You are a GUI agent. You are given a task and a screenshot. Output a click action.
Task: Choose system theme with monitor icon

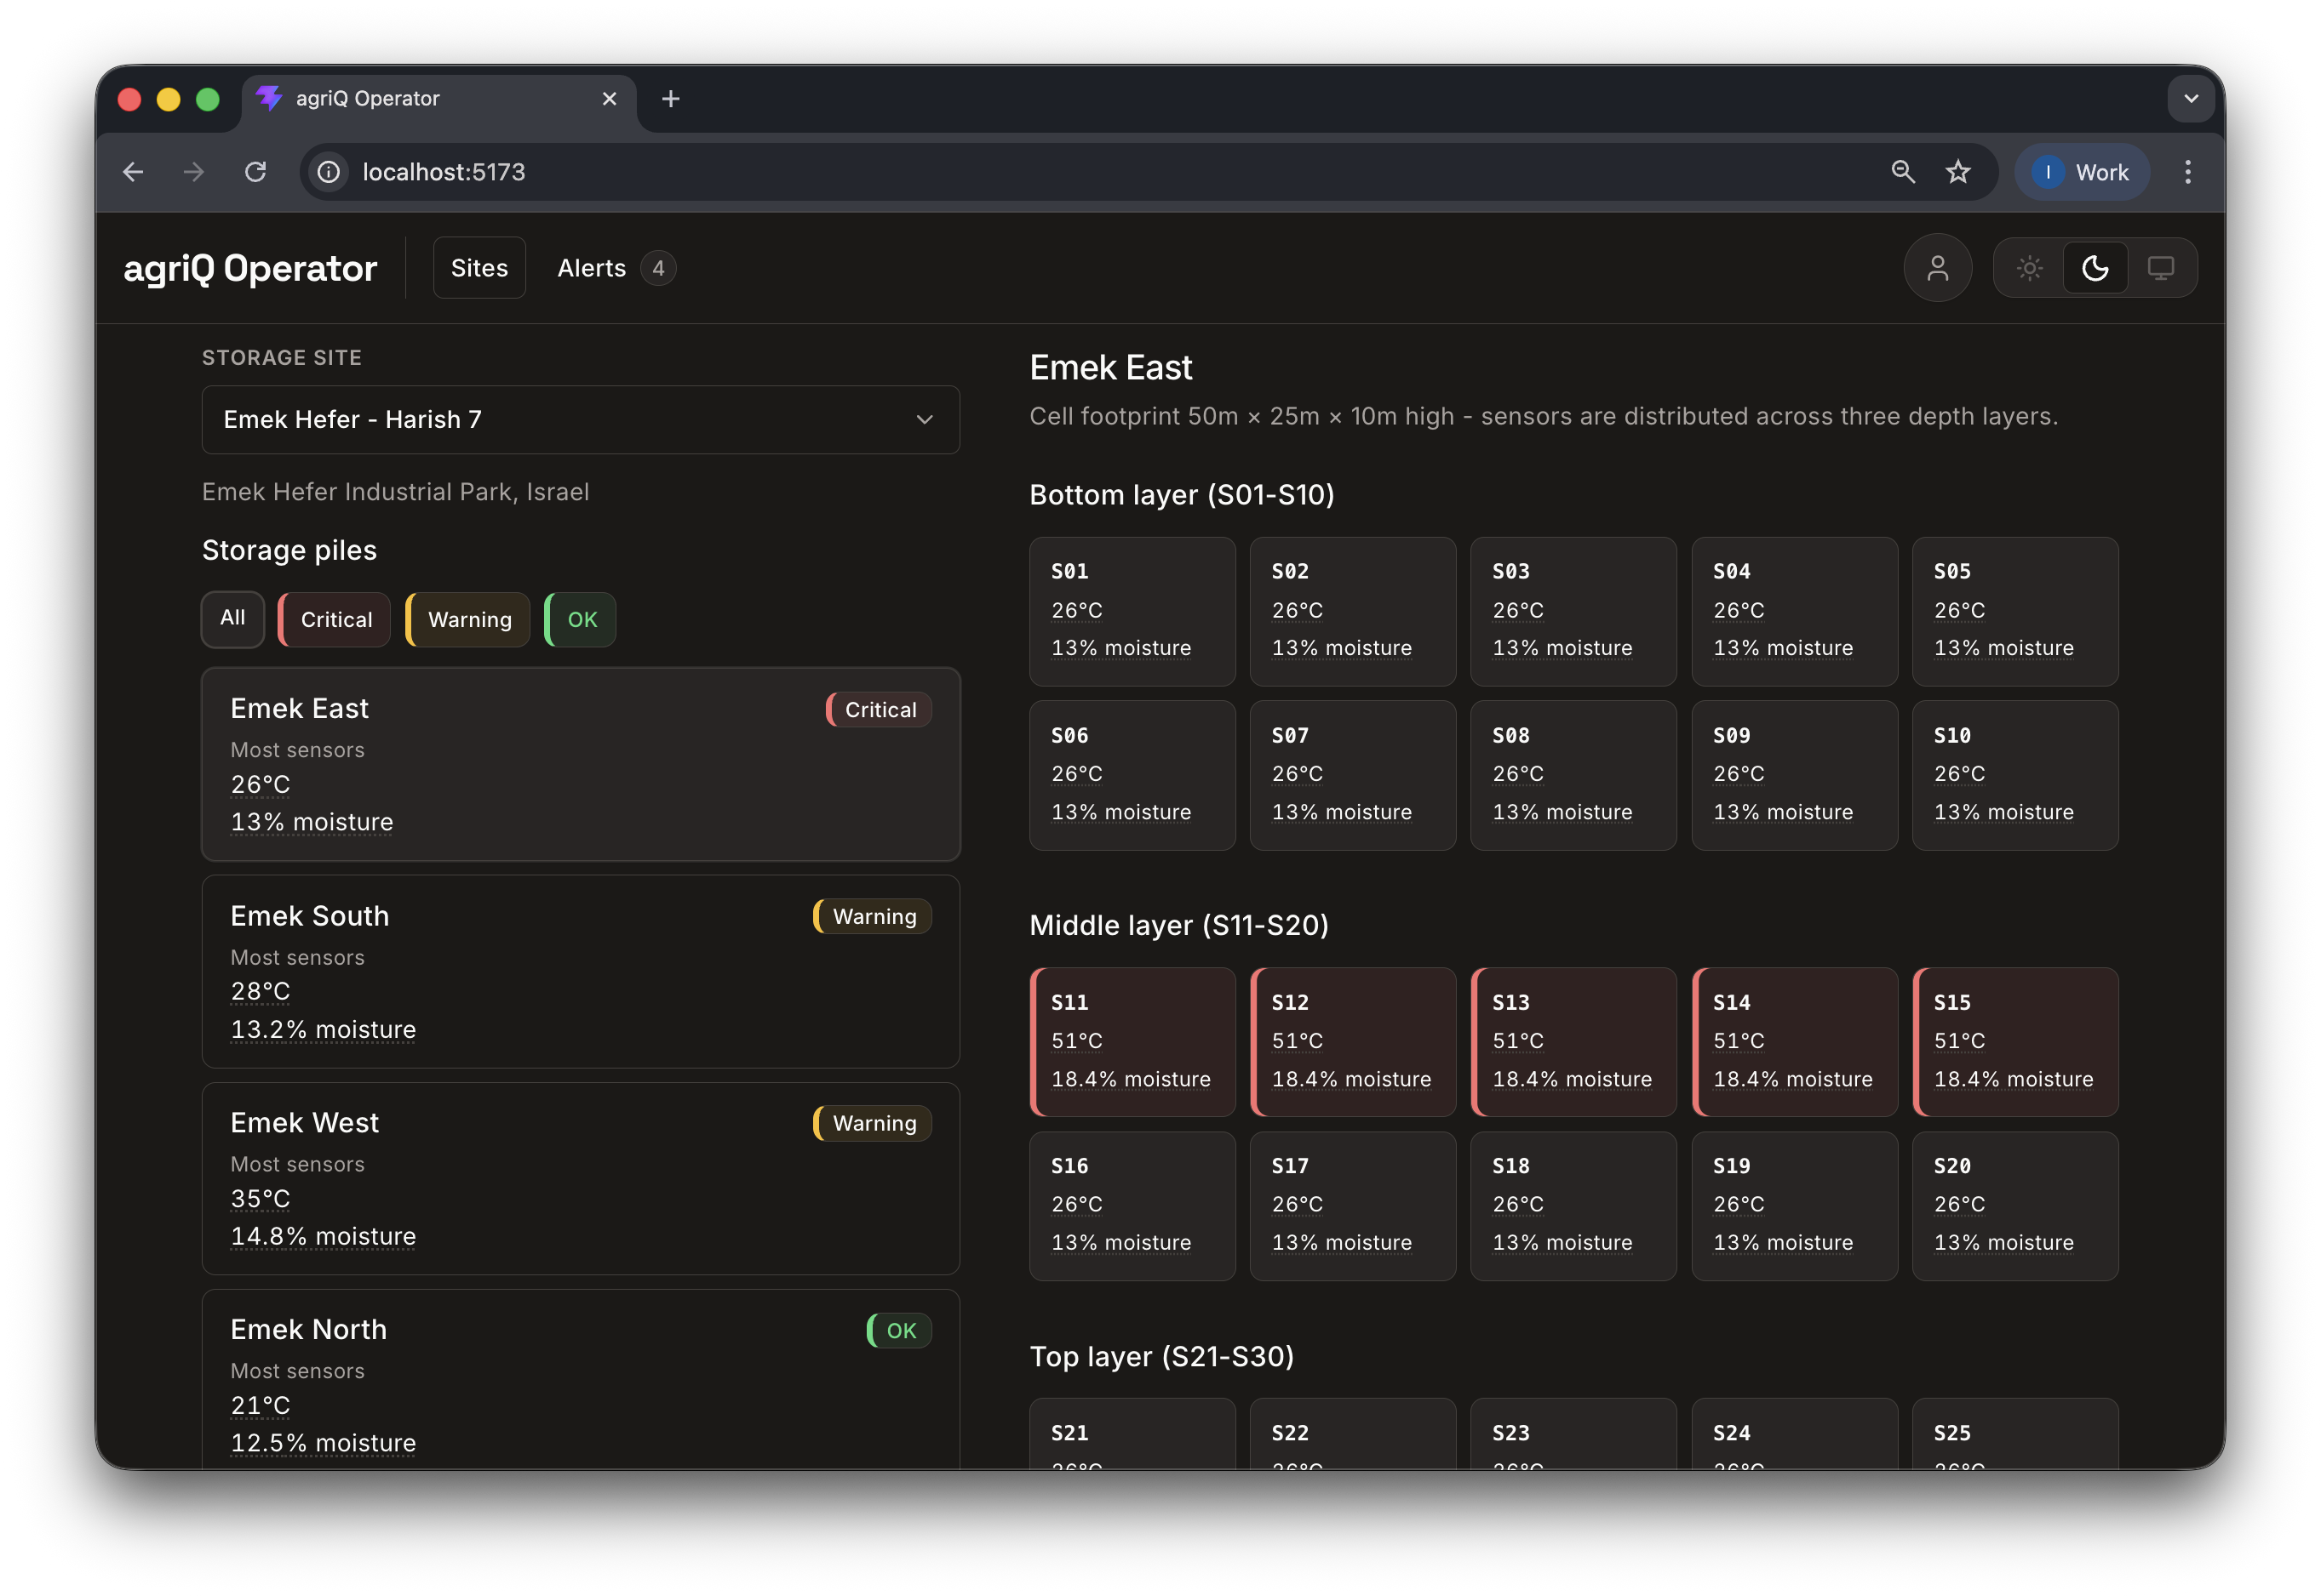pos(2162,267)
